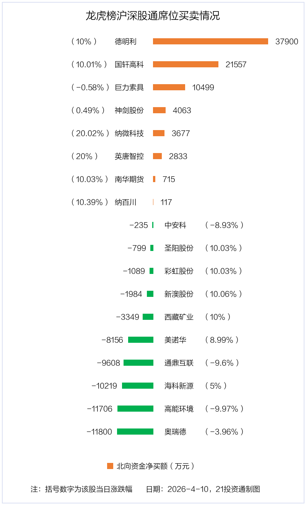306x505 pixels.
Task: Click the 德明利 orange bar
Action: [x=210, y=41]
